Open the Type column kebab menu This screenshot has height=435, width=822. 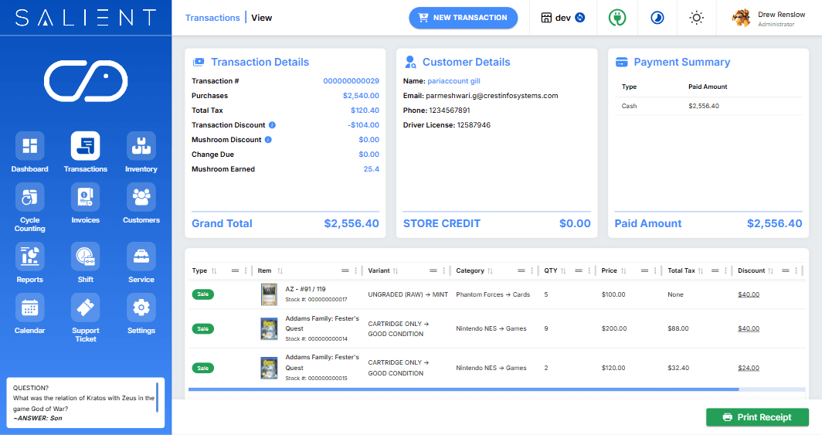pyautogui.click(x=246, y=271)
